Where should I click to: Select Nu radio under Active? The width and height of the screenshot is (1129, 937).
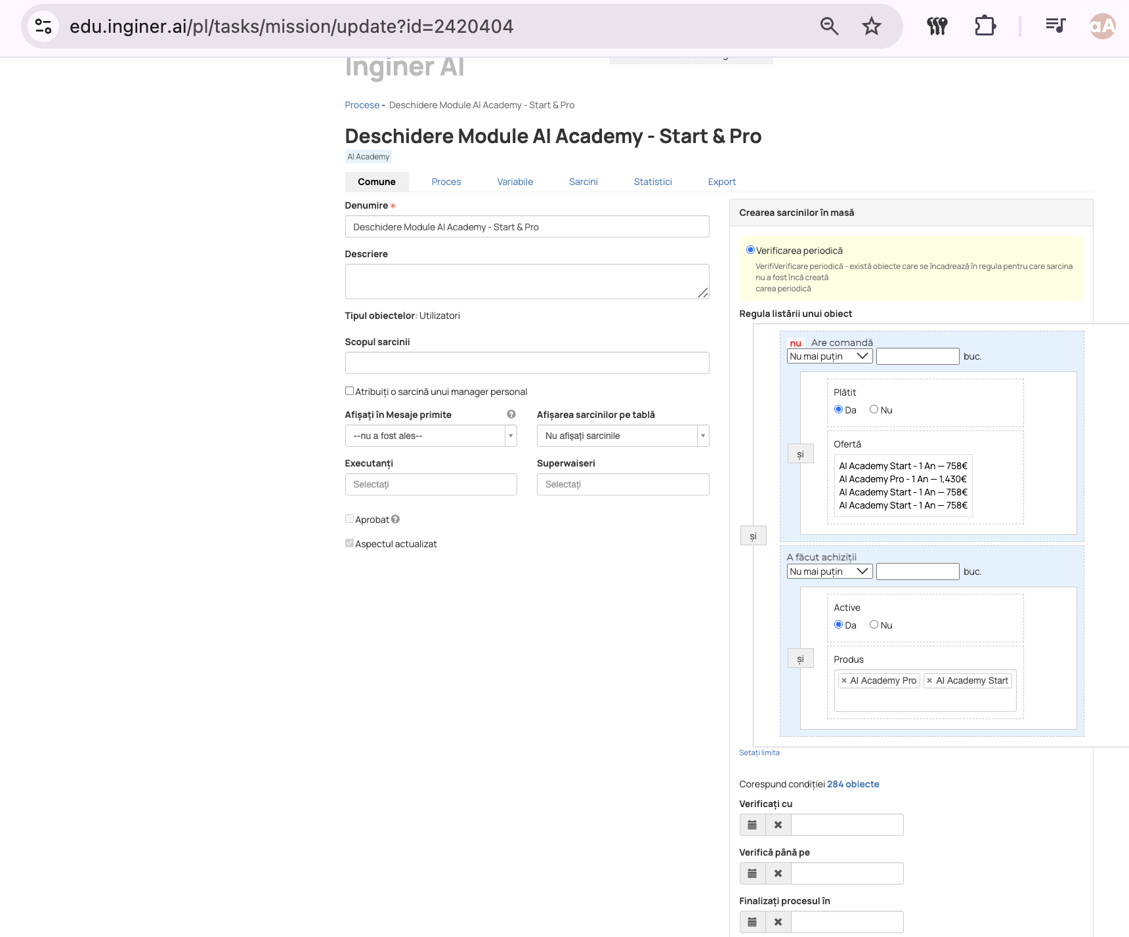874,625
